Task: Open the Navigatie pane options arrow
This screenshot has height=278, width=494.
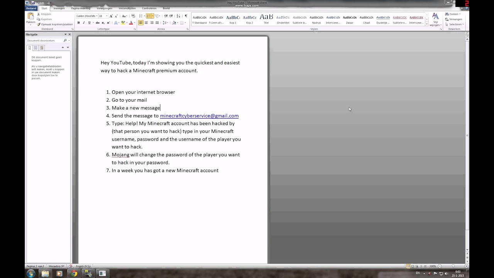Action: pos(65,34)
